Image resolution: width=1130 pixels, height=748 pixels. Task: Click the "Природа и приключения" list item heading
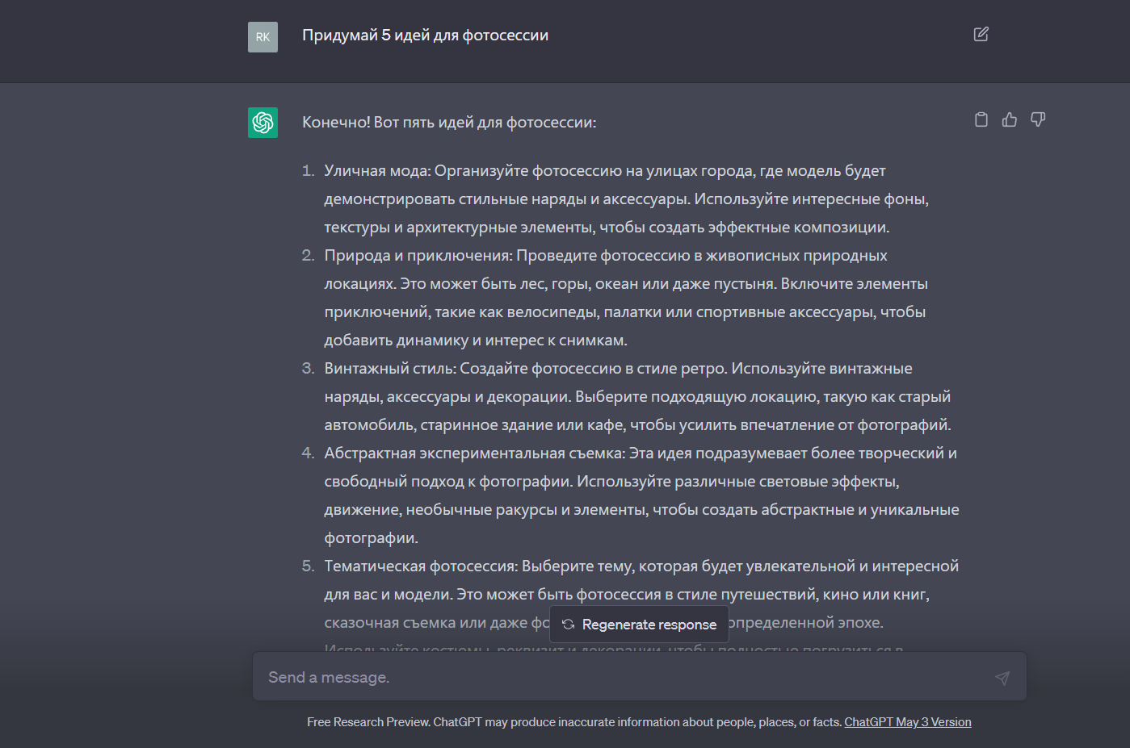pyautogui.click(x=418, y=256)
